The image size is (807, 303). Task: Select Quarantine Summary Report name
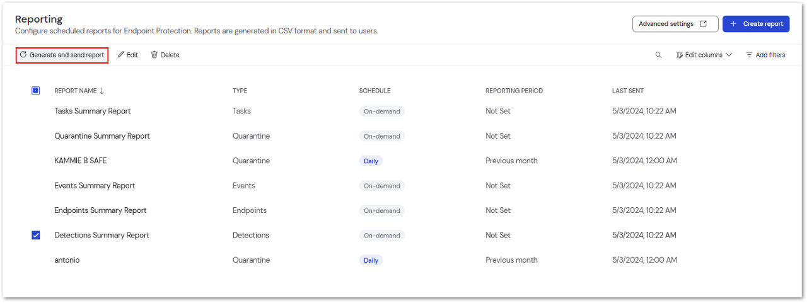tap(102, 136)
